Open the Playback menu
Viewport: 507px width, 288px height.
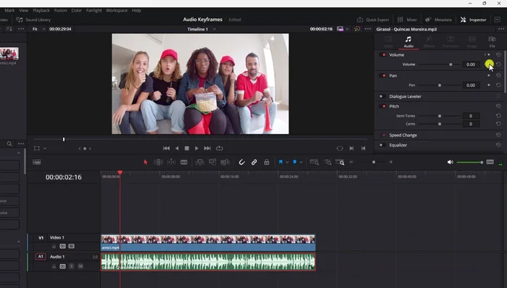(x=41, y=10)
